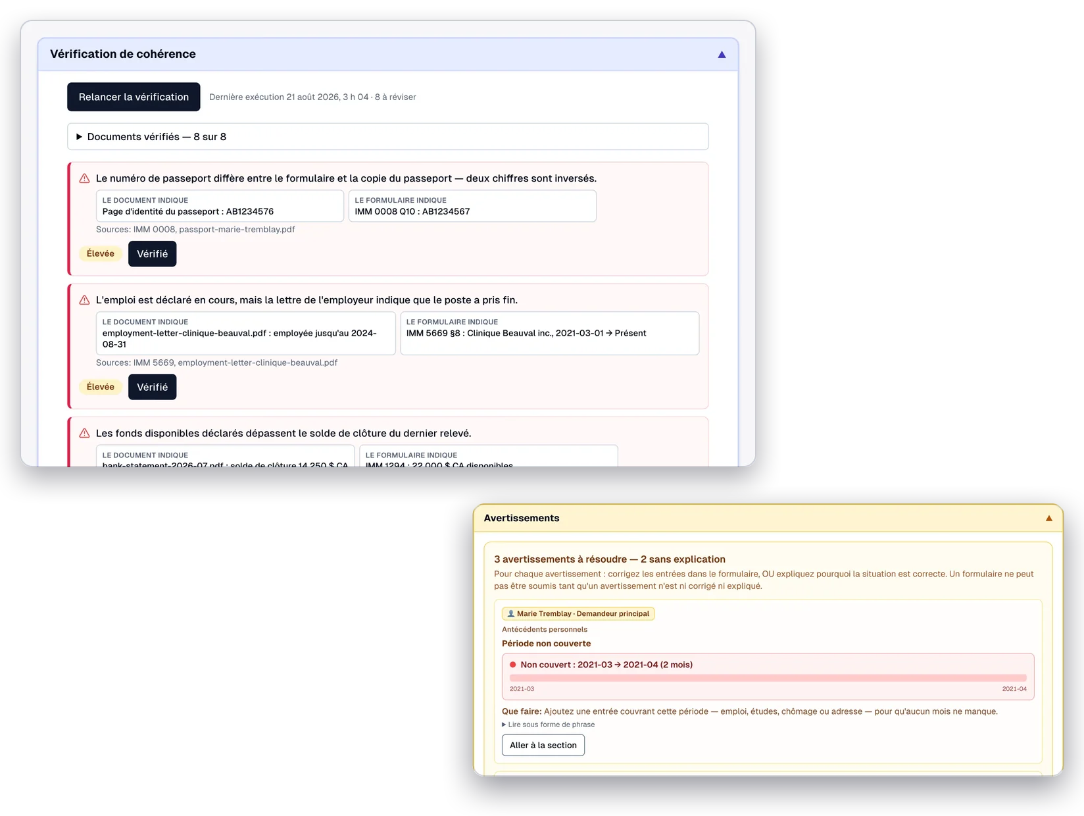The height and width of the screenshot is (816, 1084).
Task: Click Période non couverte heading
Action: coord(546,644)
